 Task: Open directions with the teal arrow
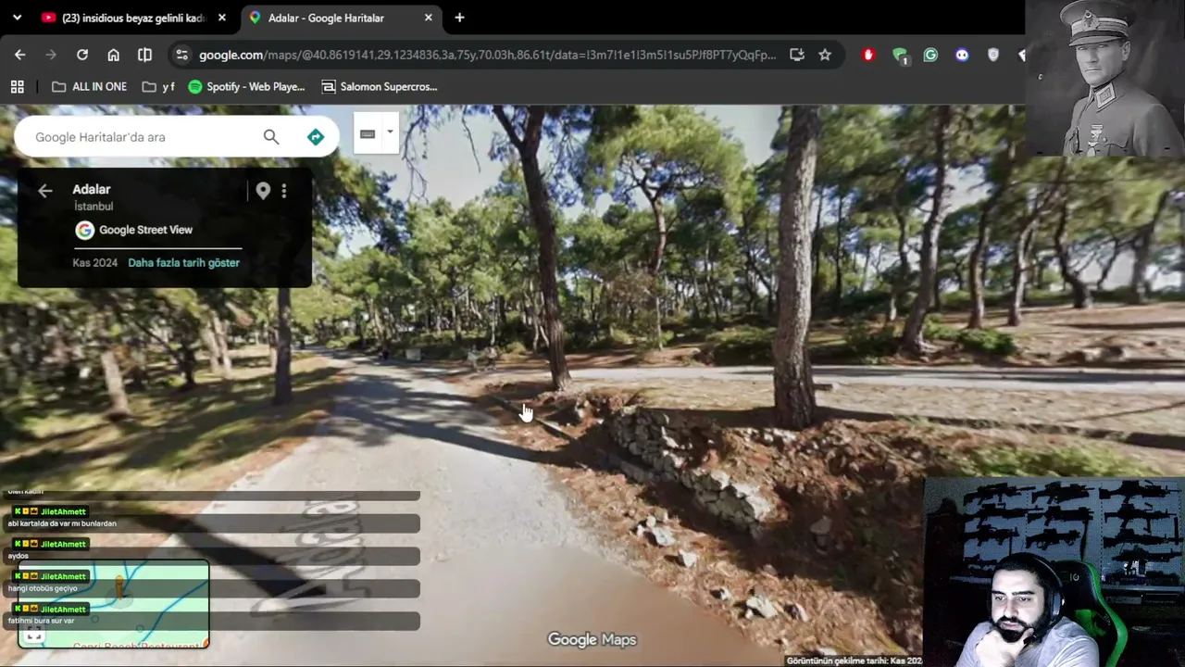coord(316,137)
